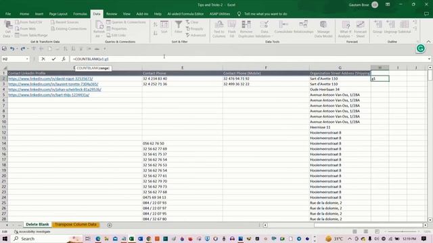This screenshot has width=433, height=243.
Task: Create a Forecast Sheet
Action: tap(360, 29)
